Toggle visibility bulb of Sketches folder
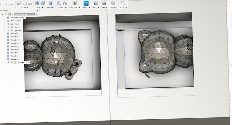232x125 pixels. click(8, 30)
